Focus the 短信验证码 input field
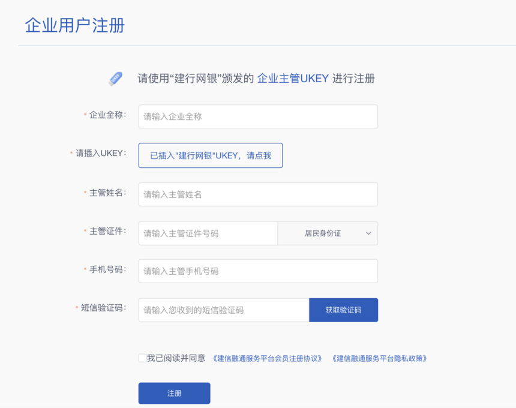516x408 pixels. (224, 310)
